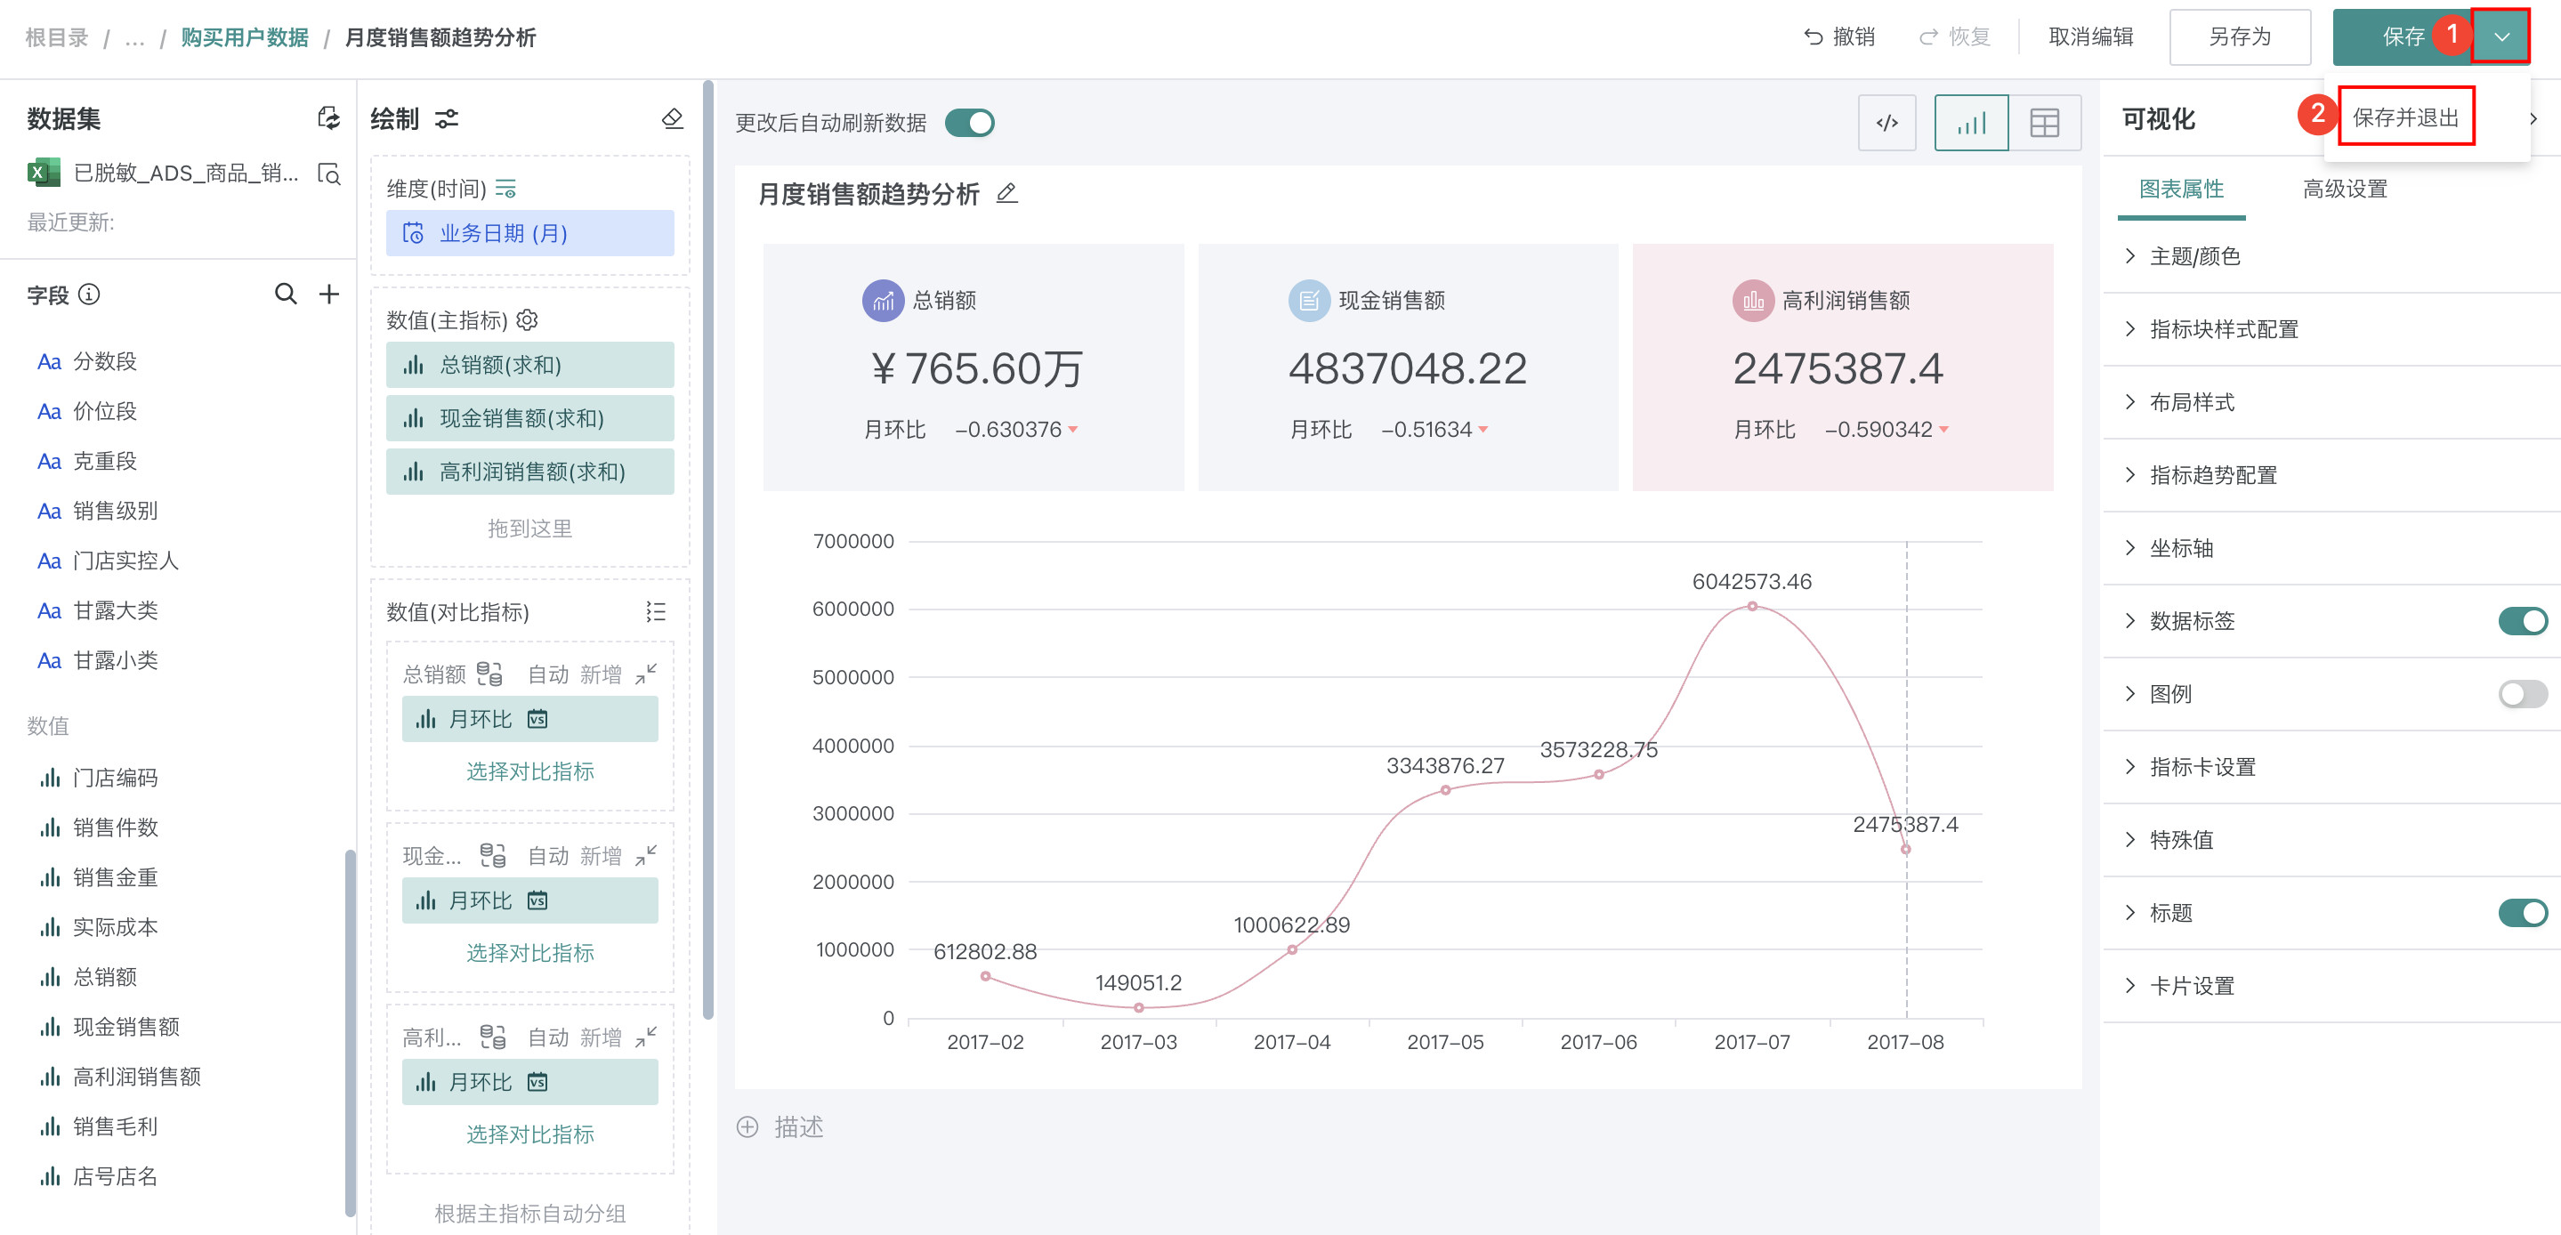Click the bar chart view icon
Viewport: 2561px width, 1235px height.
[x=1970, y=124]
